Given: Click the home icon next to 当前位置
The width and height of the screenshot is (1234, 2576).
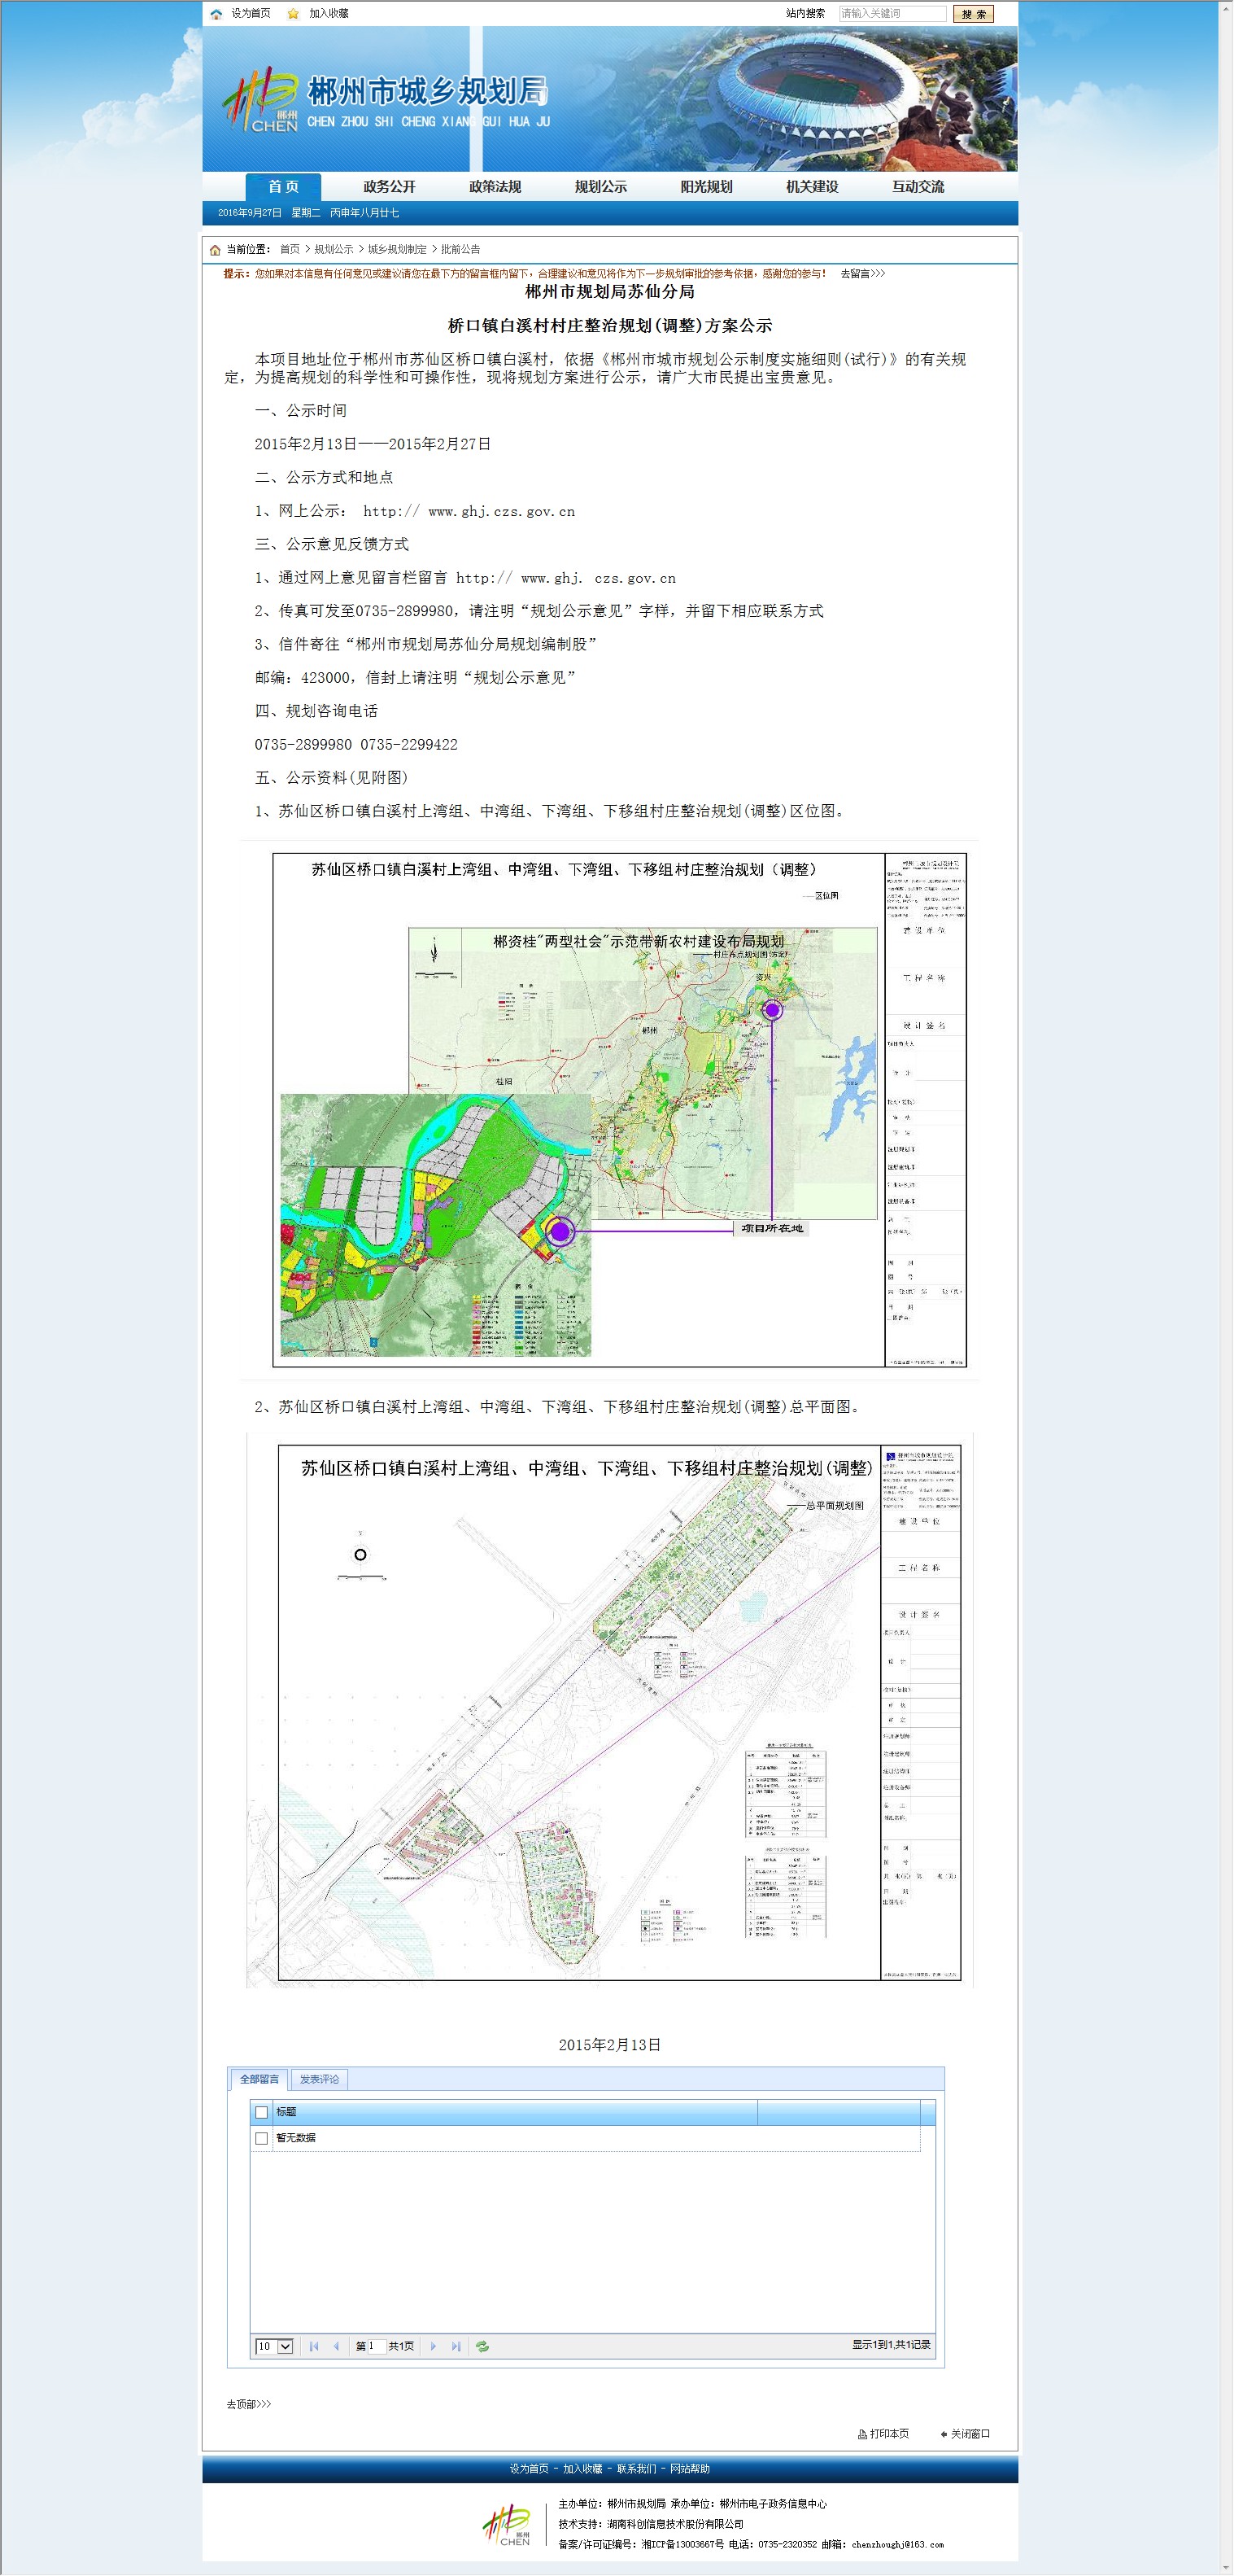Looking at the screenshot, I should pyautogui.click(x=215, y=250).
